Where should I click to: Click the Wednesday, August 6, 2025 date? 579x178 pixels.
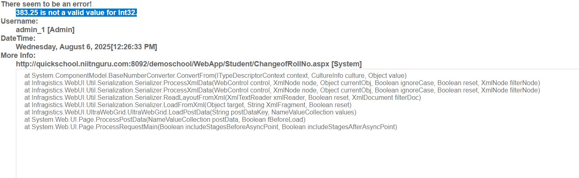(63, 47)
